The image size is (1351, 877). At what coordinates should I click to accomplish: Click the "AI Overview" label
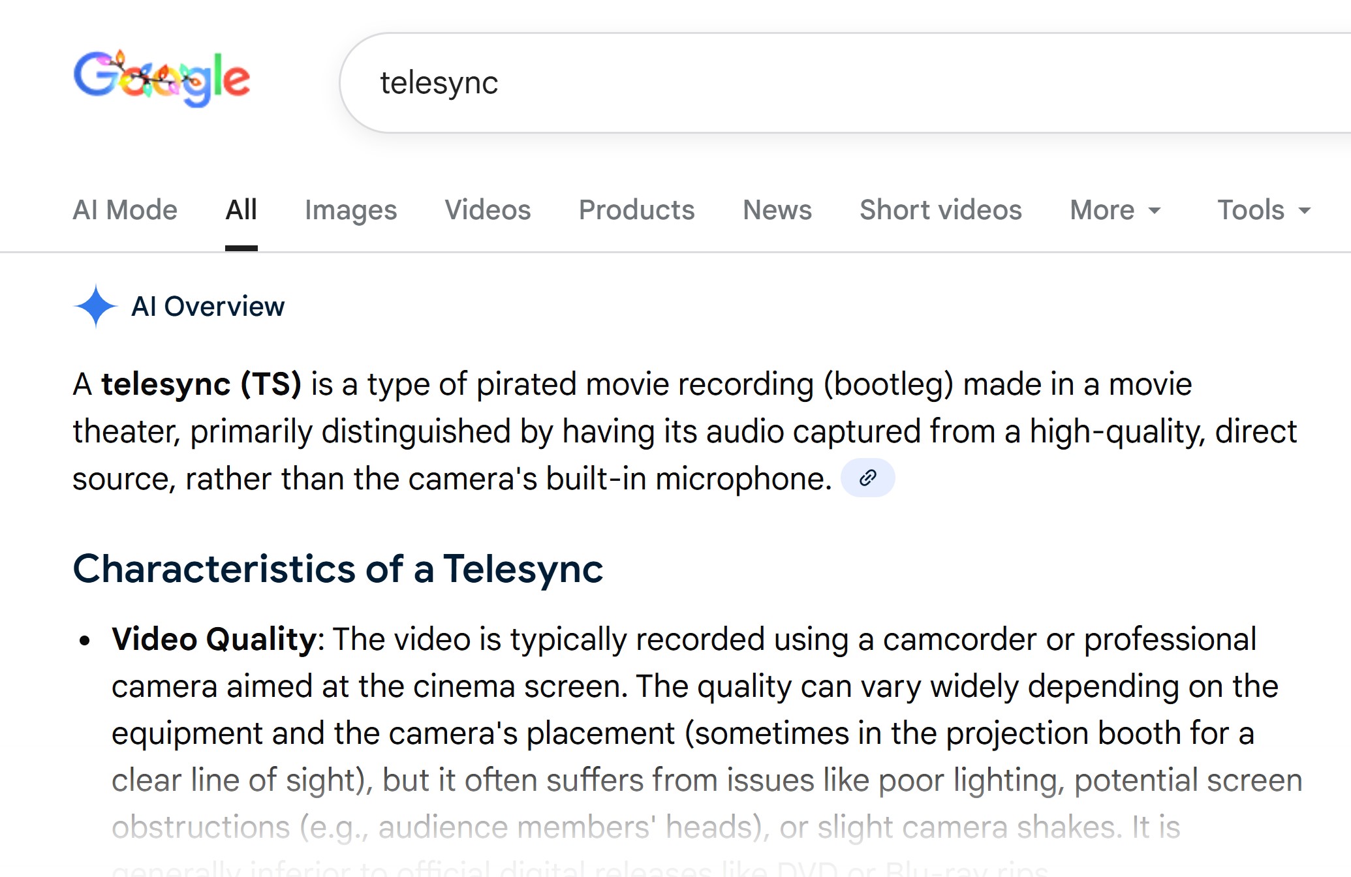click(208, 306)
